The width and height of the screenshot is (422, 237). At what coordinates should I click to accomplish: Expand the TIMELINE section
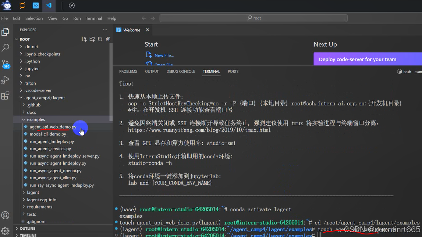click(17, 235)
